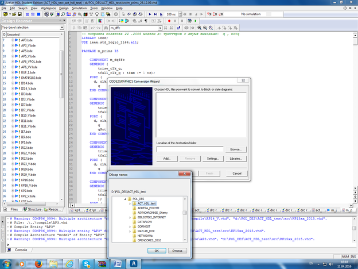The height and width of the screenshot is (269, 358).
Task: Select the ACT_HDL_test folder in the tree
Action: pos(146,203)
